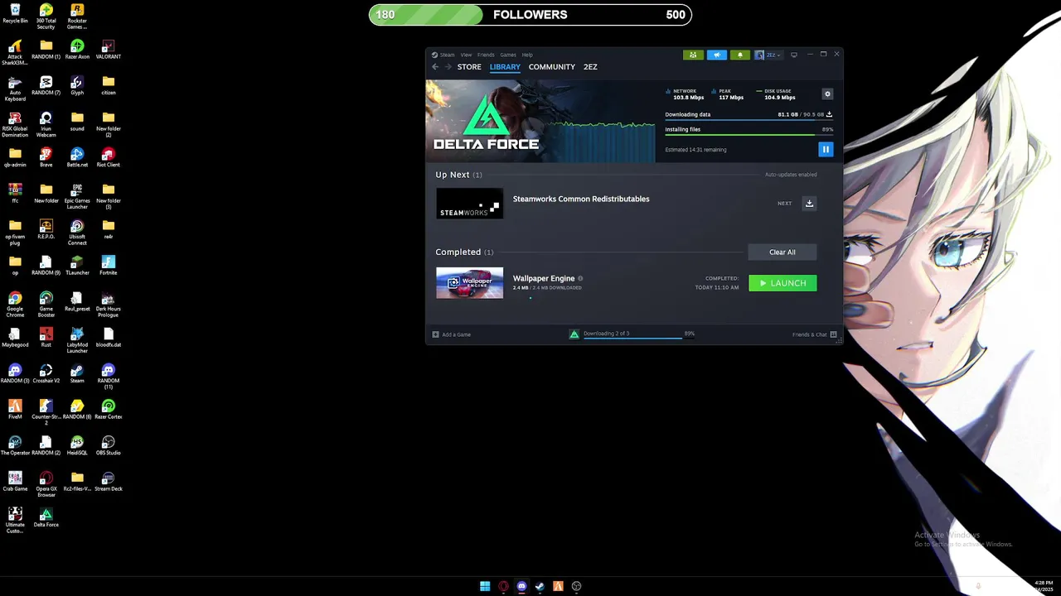Click the Clear All button
The width and height of the screenshot is (1061, 596).
782,252
